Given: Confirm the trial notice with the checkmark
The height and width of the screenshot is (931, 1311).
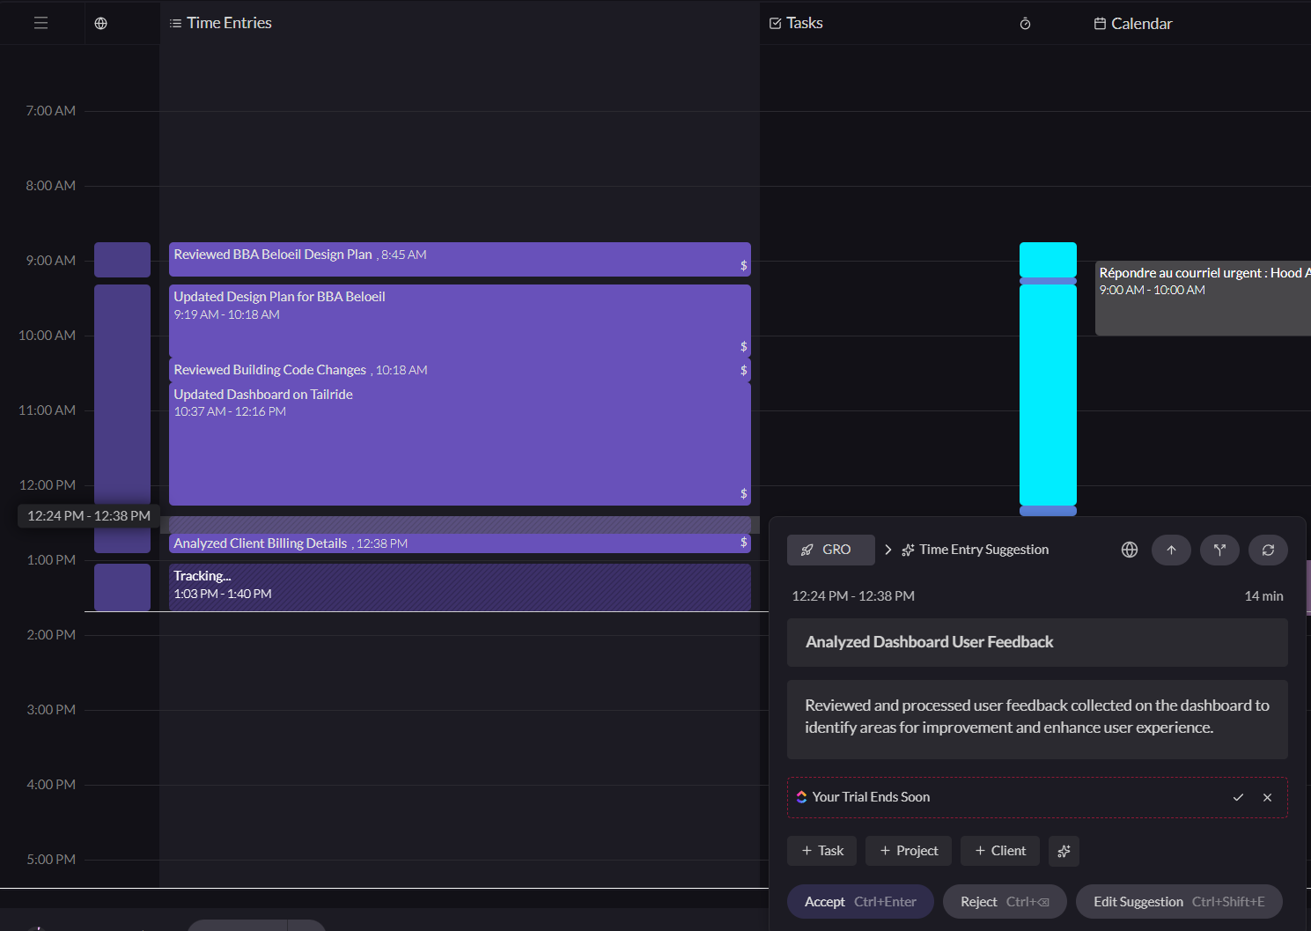Looking at the screenshot, I should 1238,797.
